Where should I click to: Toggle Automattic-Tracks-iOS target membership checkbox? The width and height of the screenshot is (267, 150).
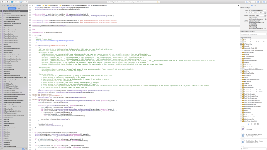point(241,48)
